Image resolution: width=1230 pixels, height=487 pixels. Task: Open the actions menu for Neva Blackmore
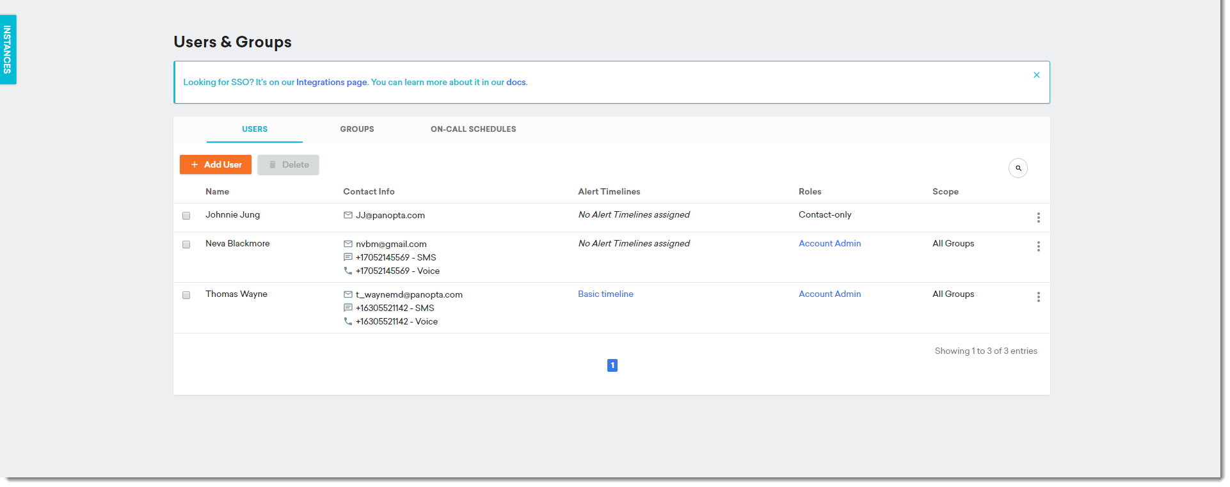pyautogui.click(x=1038, y=246)
